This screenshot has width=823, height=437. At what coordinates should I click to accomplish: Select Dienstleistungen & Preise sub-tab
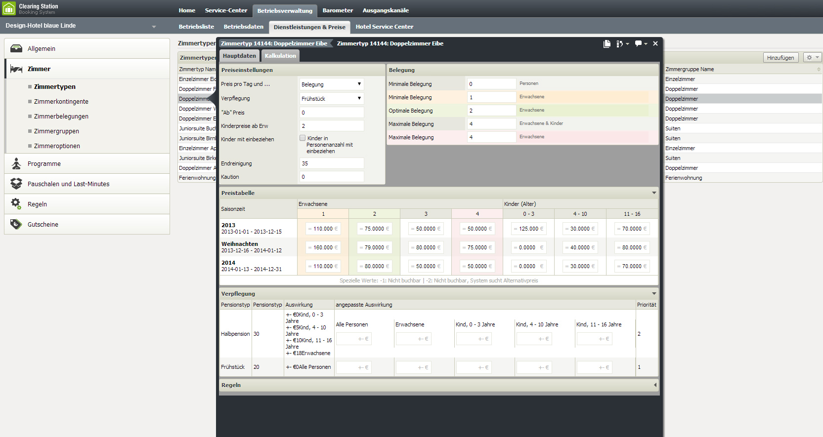(x=309, y=27)
